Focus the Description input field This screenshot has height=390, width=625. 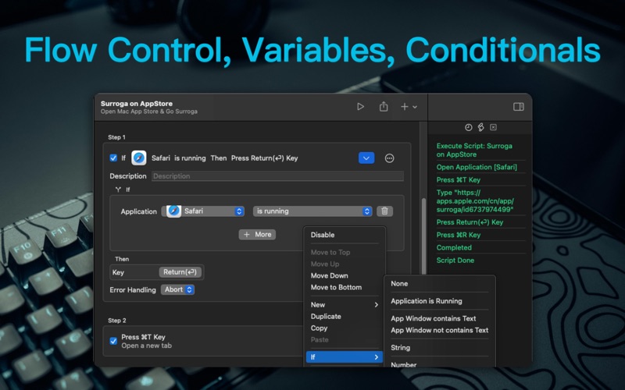(x=277, y=176)
